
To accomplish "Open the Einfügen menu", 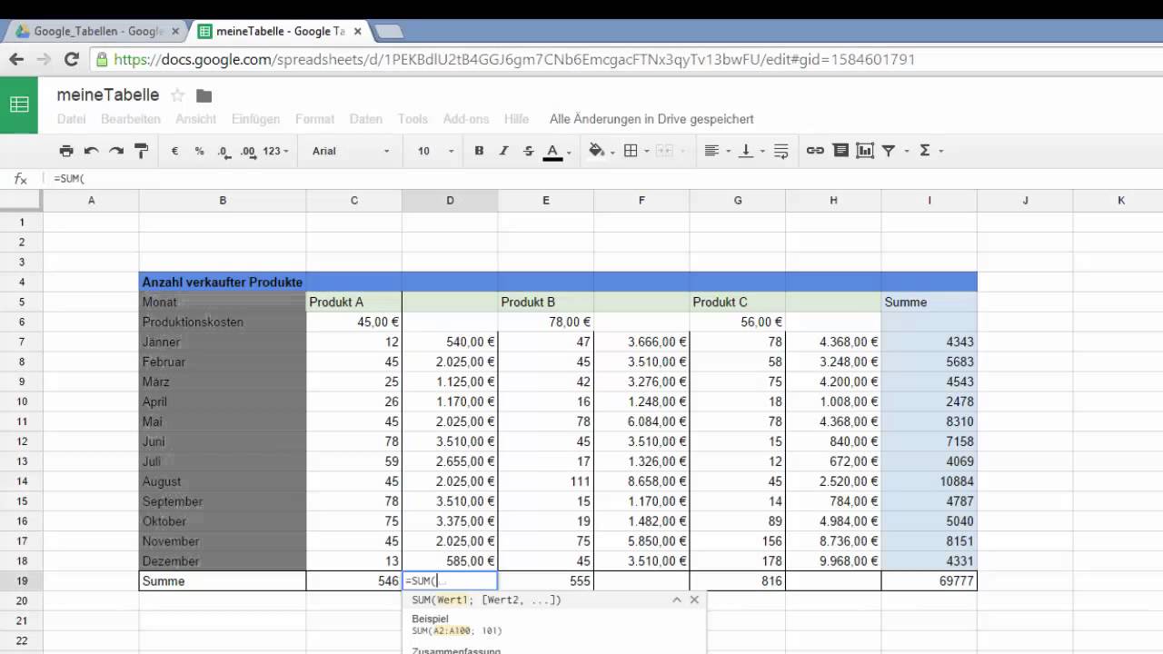I will point(255,119).
